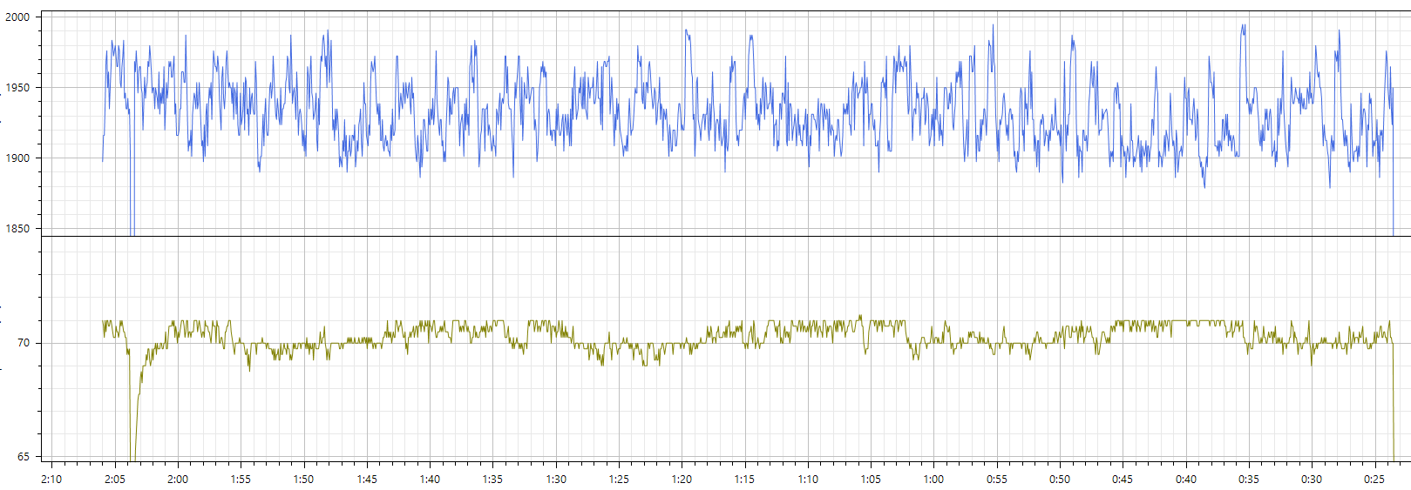Select the 1:05 time axis label
Viewport: 1411px width, 490px height.
point(871,480)
